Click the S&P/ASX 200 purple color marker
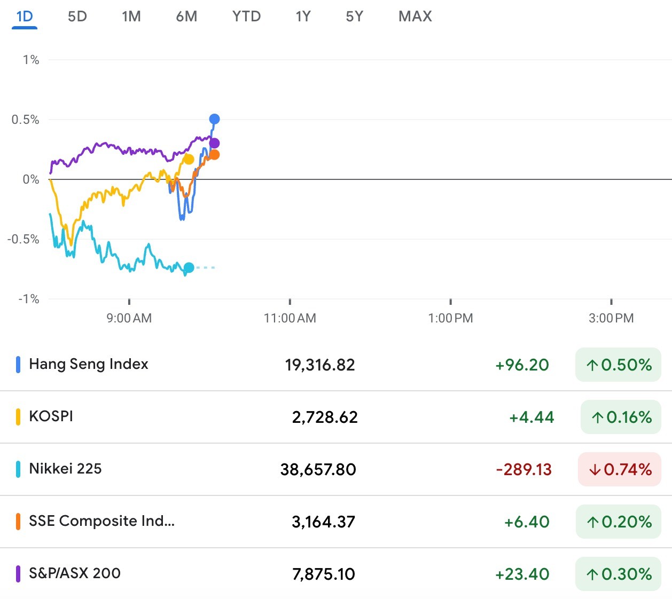This screenshot has width=672, height=599. 18,574
